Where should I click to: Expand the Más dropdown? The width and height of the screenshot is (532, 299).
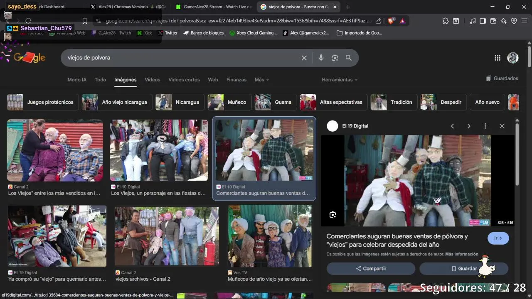(262, 80)
